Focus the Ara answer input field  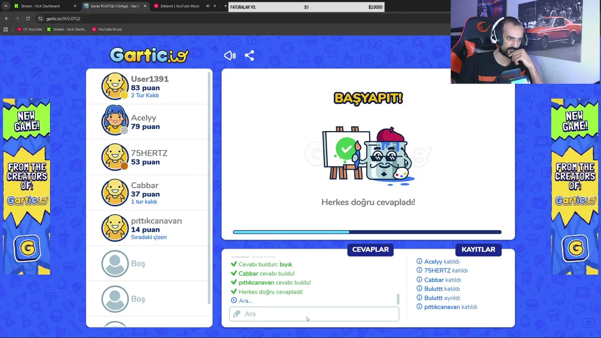click(314, 314)
